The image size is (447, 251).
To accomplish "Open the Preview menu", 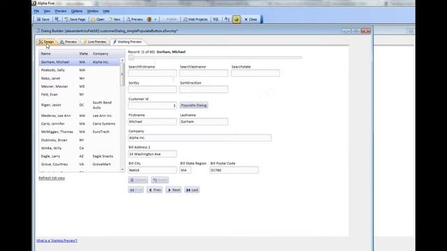I will pos(61,11).
